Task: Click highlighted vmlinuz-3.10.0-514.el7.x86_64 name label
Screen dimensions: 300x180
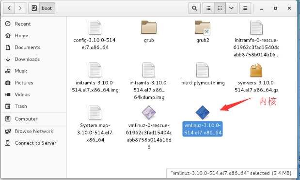Action: coord(203,129)
